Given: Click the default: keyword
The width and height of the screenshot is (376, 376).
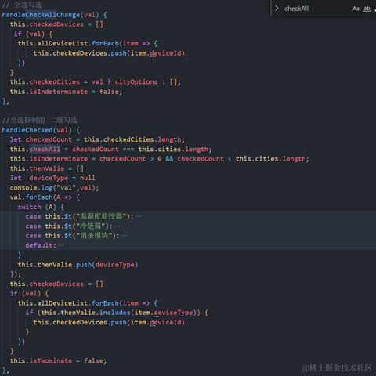Looking at the screenshot, I should pos(41,245).
